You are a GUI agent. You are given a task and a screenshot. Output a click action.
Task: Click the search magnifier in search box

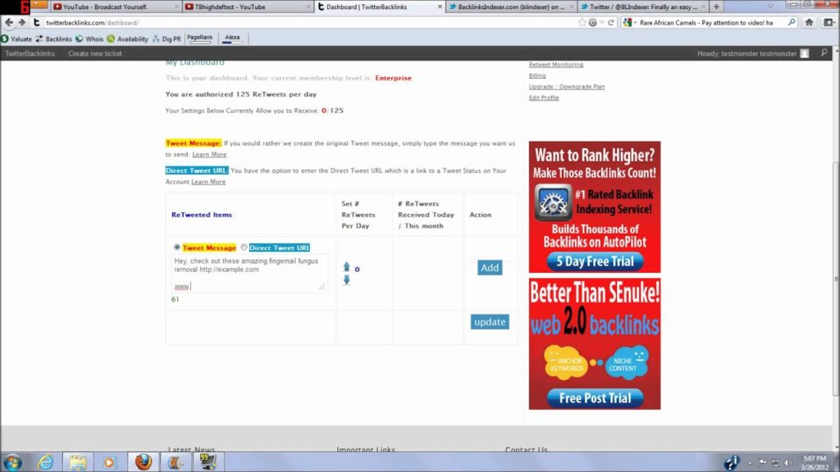coord(792,22)
